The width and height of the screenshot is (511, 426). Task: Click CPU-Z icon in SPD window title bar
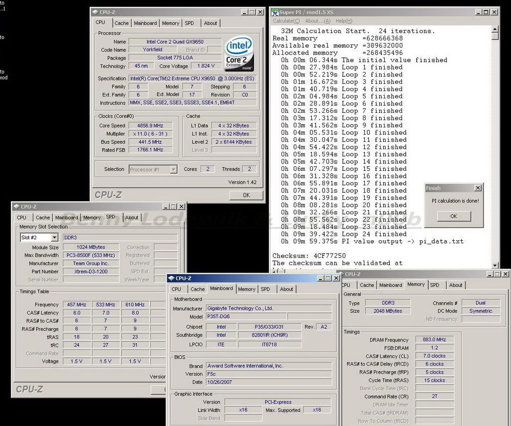pos(16,207)
